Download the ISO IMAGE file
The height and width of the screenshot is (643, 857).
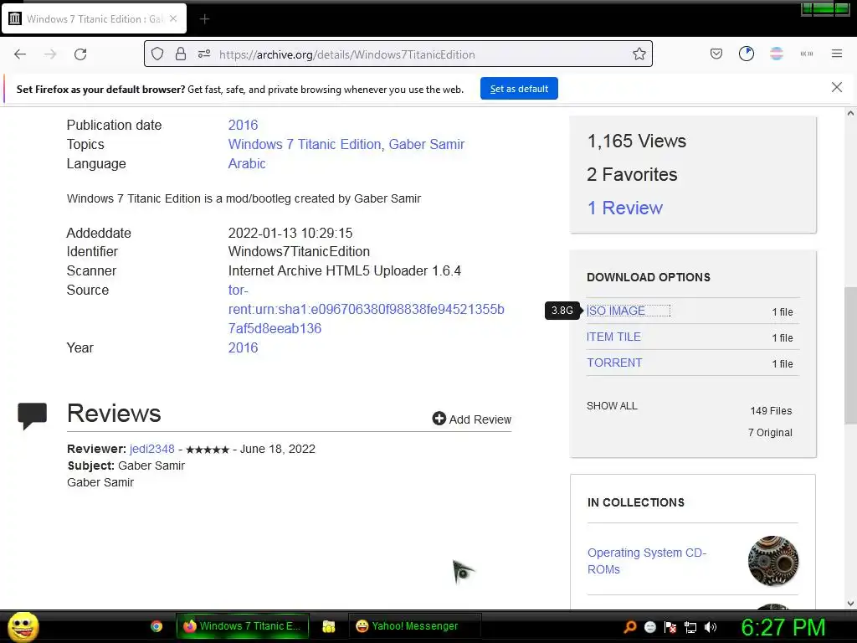click(x=616, y=311)
